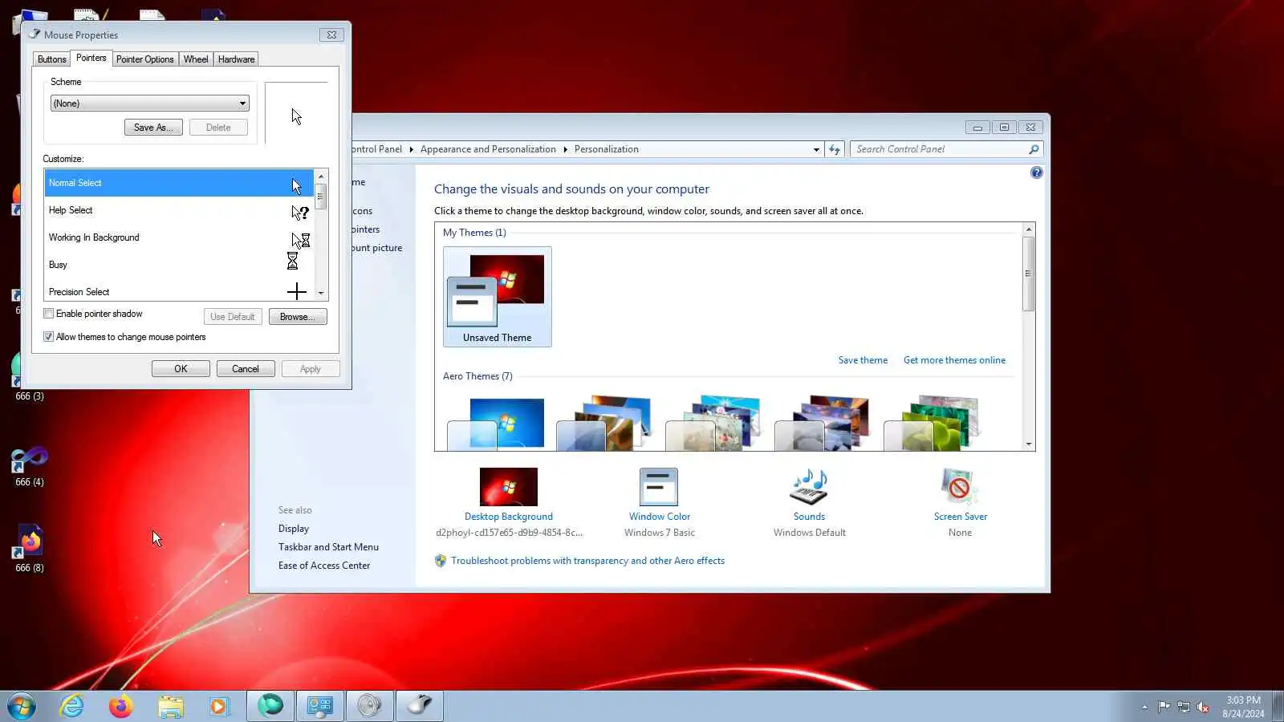Open Firefox from the taskbar
Image resolution: width=1284 pixels, height=722 pixels.
coord(121,706)
